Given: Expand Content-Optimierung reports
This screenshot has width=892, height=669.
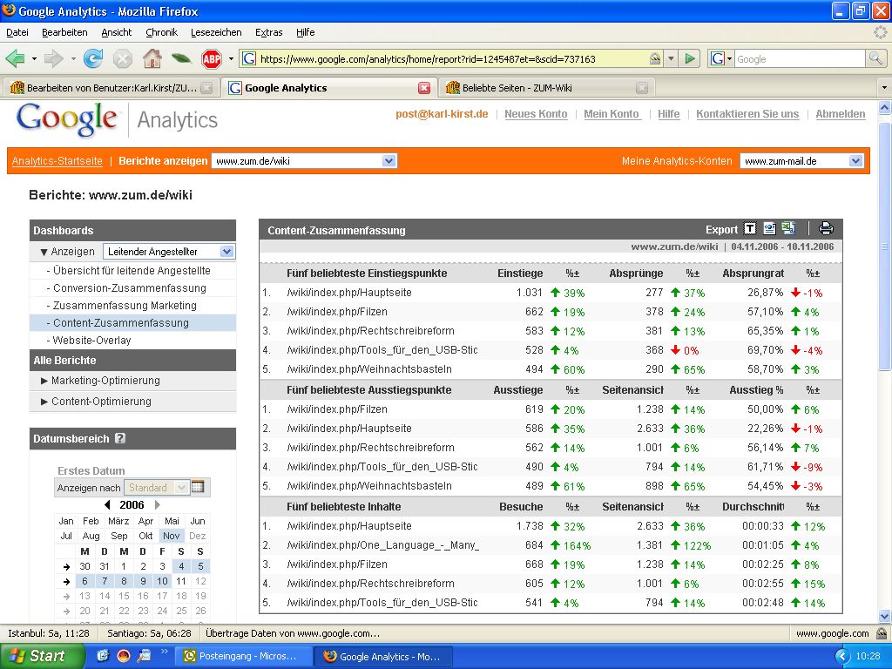Looking at the screenshot, I should (96, 402).
